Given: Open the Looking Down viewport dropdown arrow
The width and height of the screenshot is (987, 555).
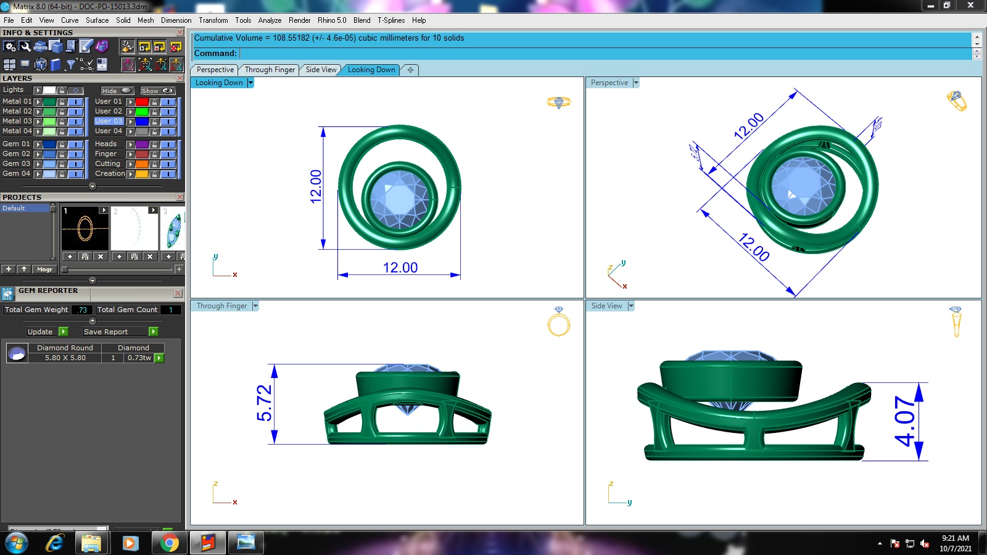Looking at the screenshot, I should [250, 83].
